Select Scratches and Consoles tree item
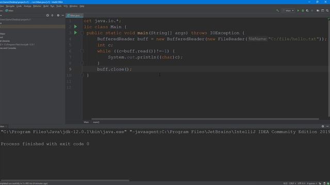This screenshot has width=330, height=185. pos(8,48)
